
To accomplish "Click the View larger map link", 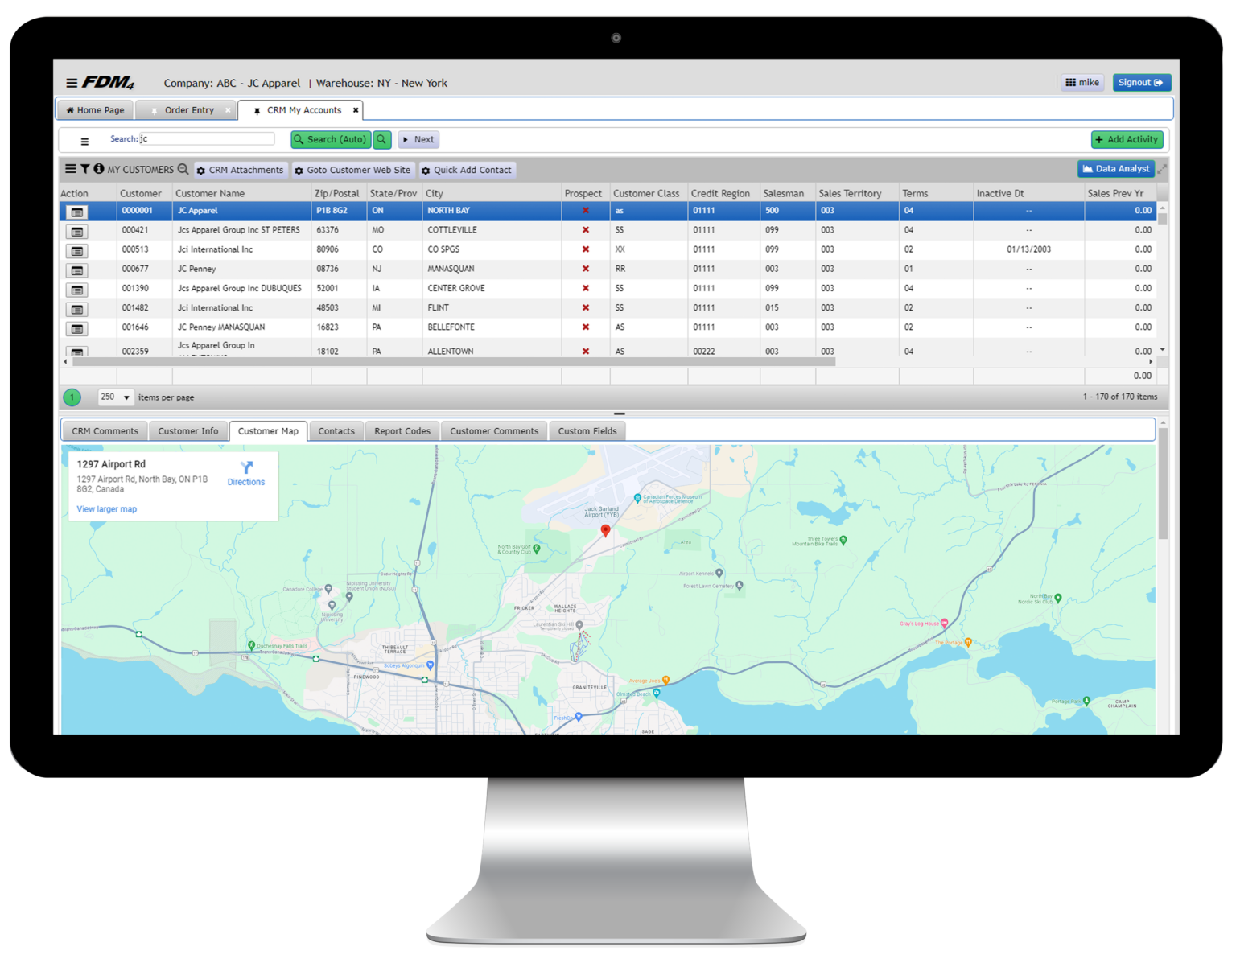I will coord(106,509).
